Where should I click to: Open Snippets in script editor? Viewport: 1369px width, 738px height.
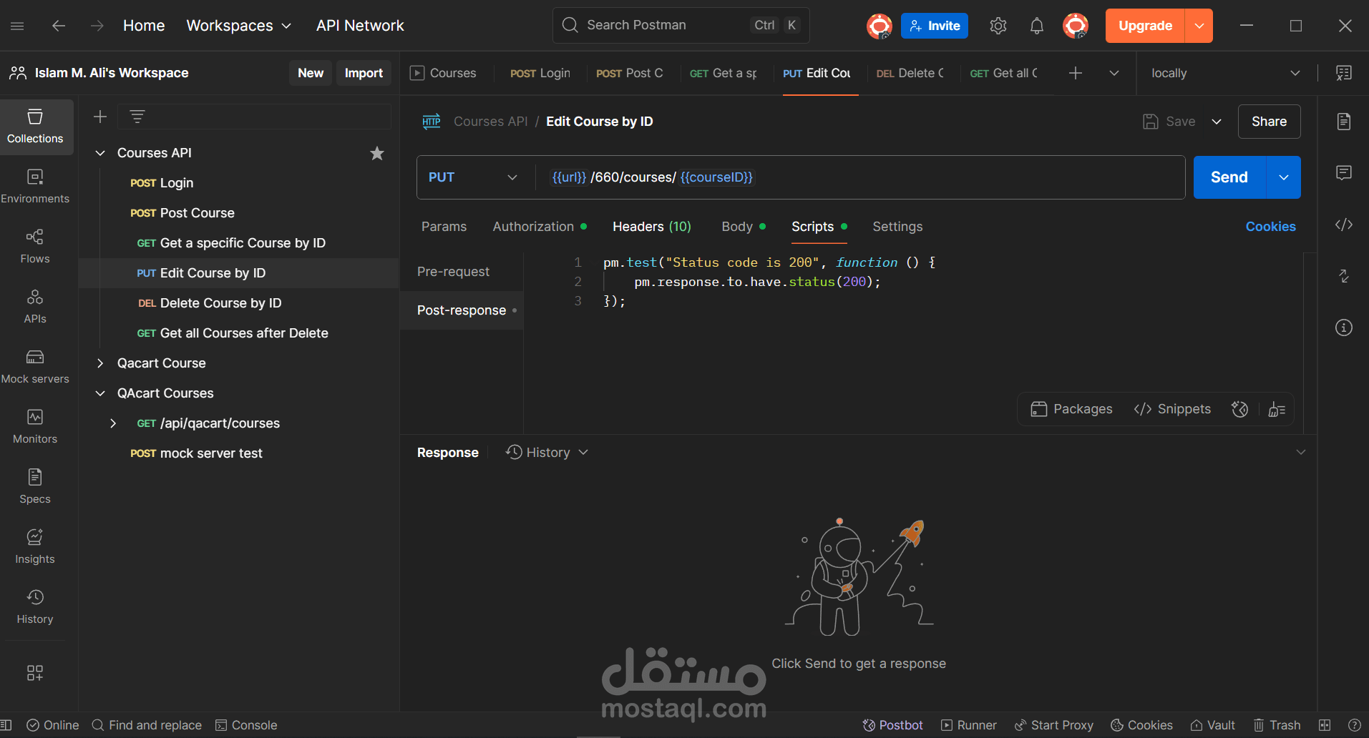coord(1172,409)
